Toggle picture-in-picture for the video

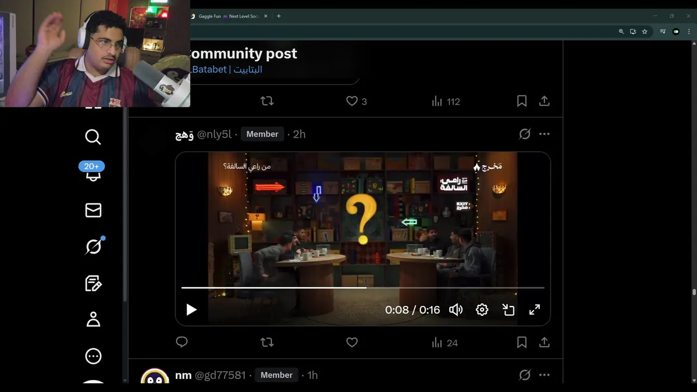(508, 310)
